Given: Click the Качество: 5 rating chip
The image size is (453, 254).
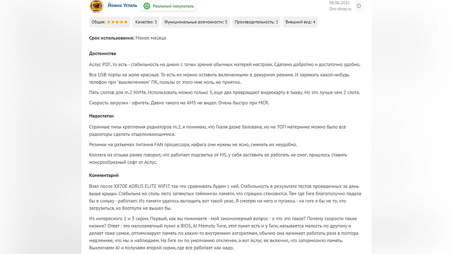Looking at the screenshot, I should point(146,22).
